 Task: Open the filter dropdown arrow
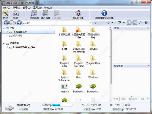(124, 23)
